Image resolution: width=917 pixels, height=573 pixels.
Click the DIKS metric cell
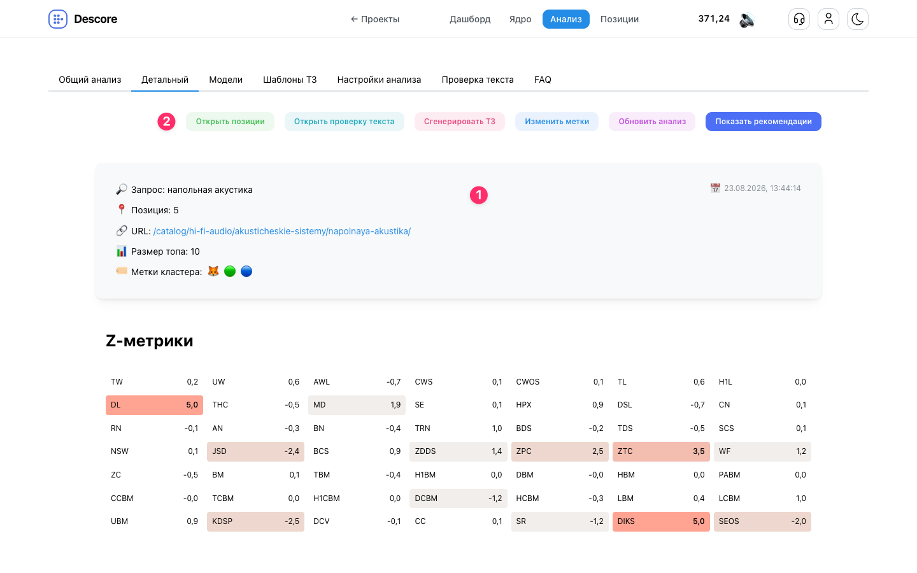661,521
